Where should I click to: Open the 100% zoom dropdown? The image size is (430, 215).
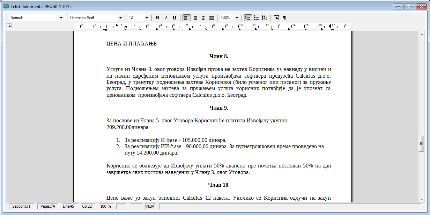click(237, 18)
